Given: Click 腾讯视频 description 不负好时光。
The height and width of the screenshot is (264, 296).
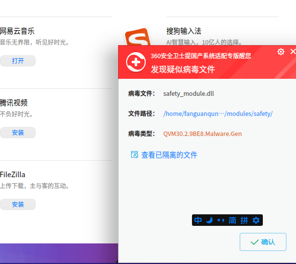Looking at the screenshot, I should 17,114.
